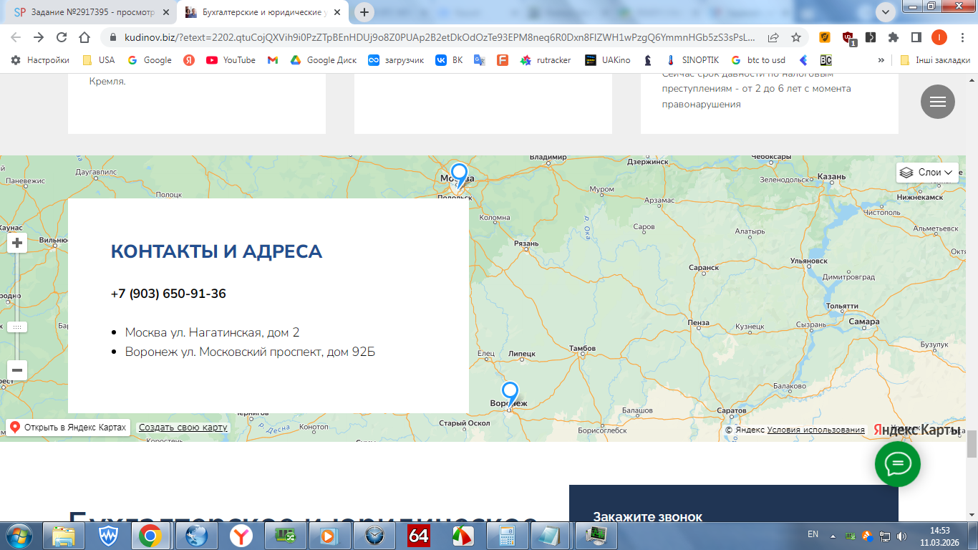Open the rutracker bookmark
This screenshot has width=978, height=550.
click(x=546, y=60)
